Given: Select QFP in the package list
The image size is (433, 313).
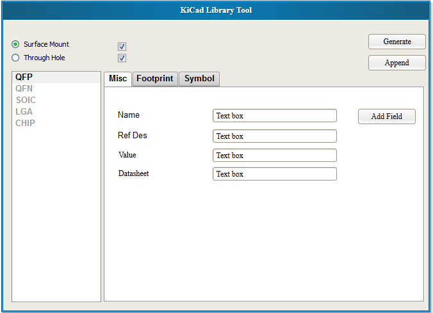Looking at the screenshot, I should pyautogui.click(x=24, y=77).
